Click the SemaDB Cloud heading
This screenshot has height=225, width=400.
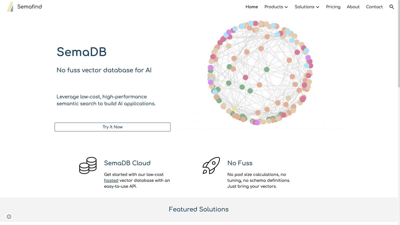pos(127,163)
